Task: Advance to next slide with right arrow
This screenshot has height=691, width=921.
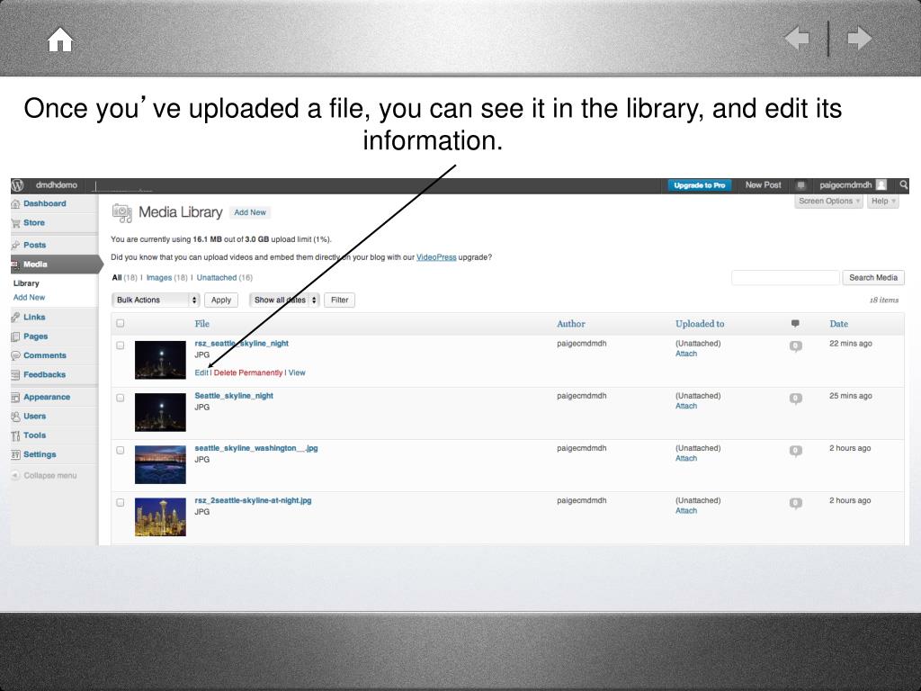Action: [860, 39]
